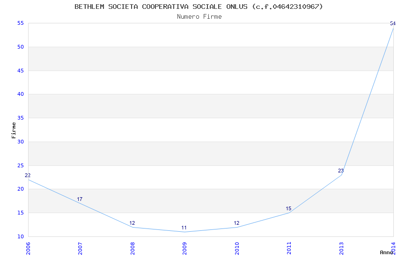Click the 2014 year label

(393, 249)
